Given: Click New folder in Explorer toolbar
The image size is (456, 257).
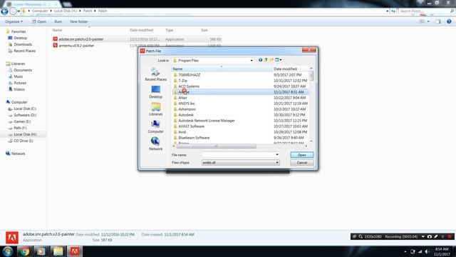Looking at the screenshot, I should (79, 21).
